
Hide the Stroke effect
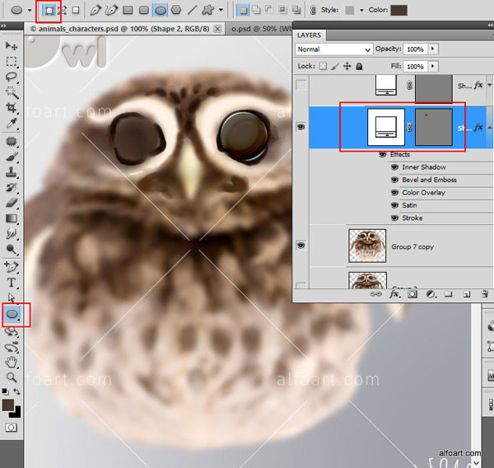click(x=394, y=218)
